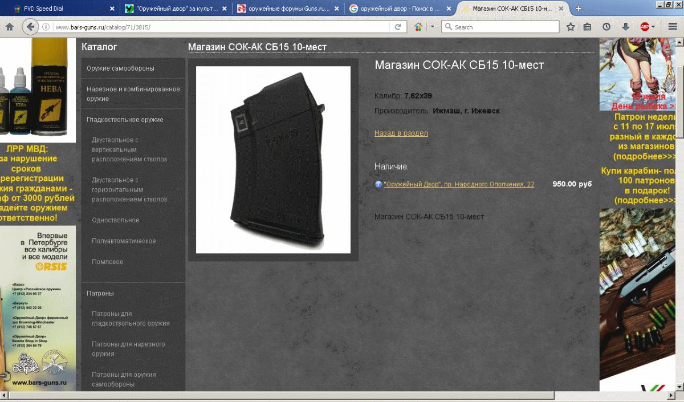Open the downloads arrow icon
Viewport: 684px width, 402px height.
click(625, 27)
